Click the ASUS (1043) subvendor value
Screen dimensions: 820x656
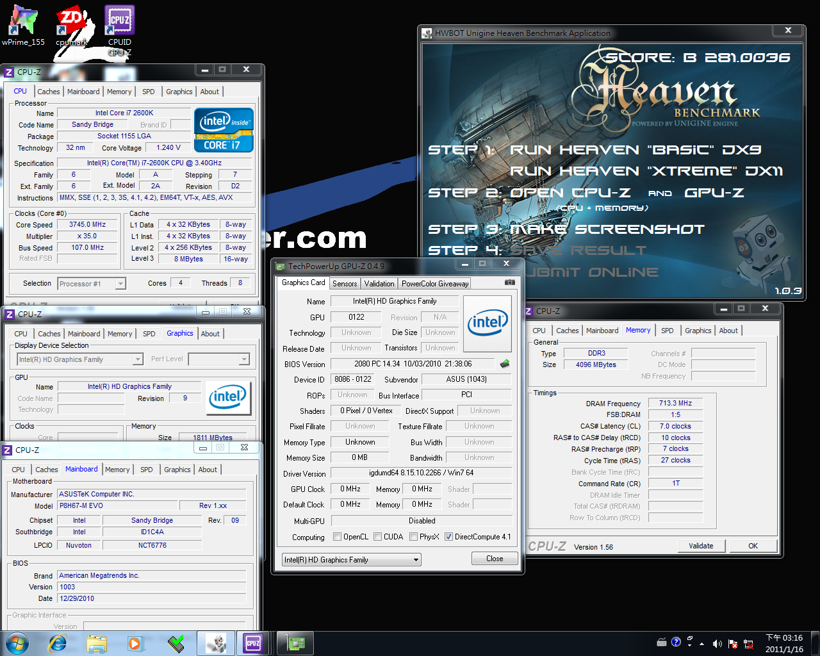pyautogui.click(x=466, y=379)
